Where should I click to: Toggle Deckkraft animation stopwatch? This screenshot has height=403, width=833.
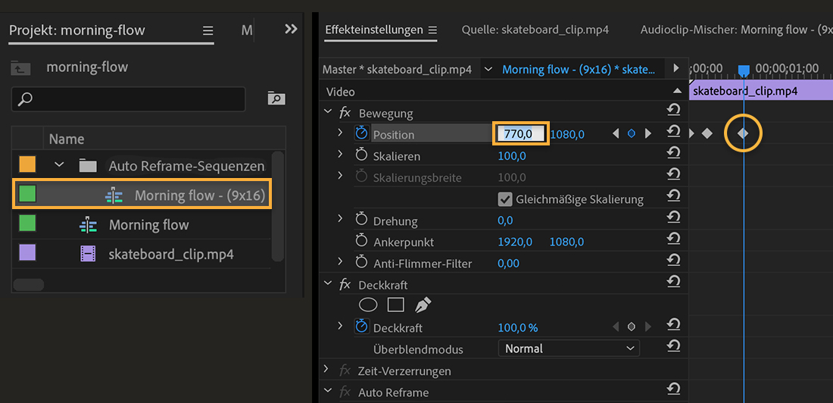pos(361,327)
